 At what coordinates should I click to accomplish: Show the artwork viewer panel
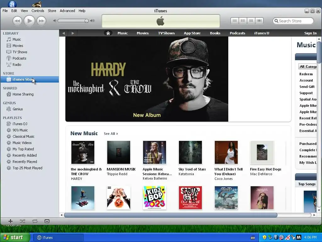47,221
